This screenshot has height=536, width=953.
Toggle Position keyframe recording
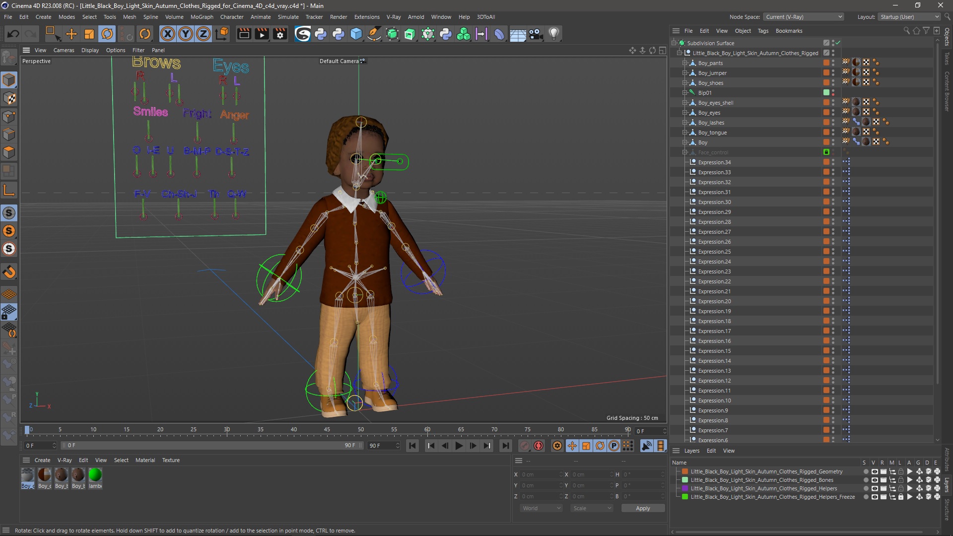pyautogui.click(x=572, y=446)
